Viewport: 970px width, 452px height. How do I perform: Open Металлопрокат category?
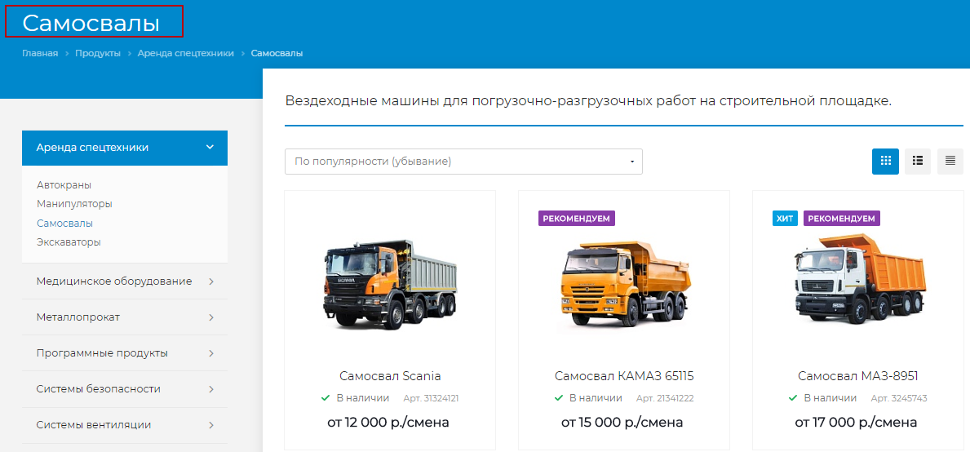[78, 317]
